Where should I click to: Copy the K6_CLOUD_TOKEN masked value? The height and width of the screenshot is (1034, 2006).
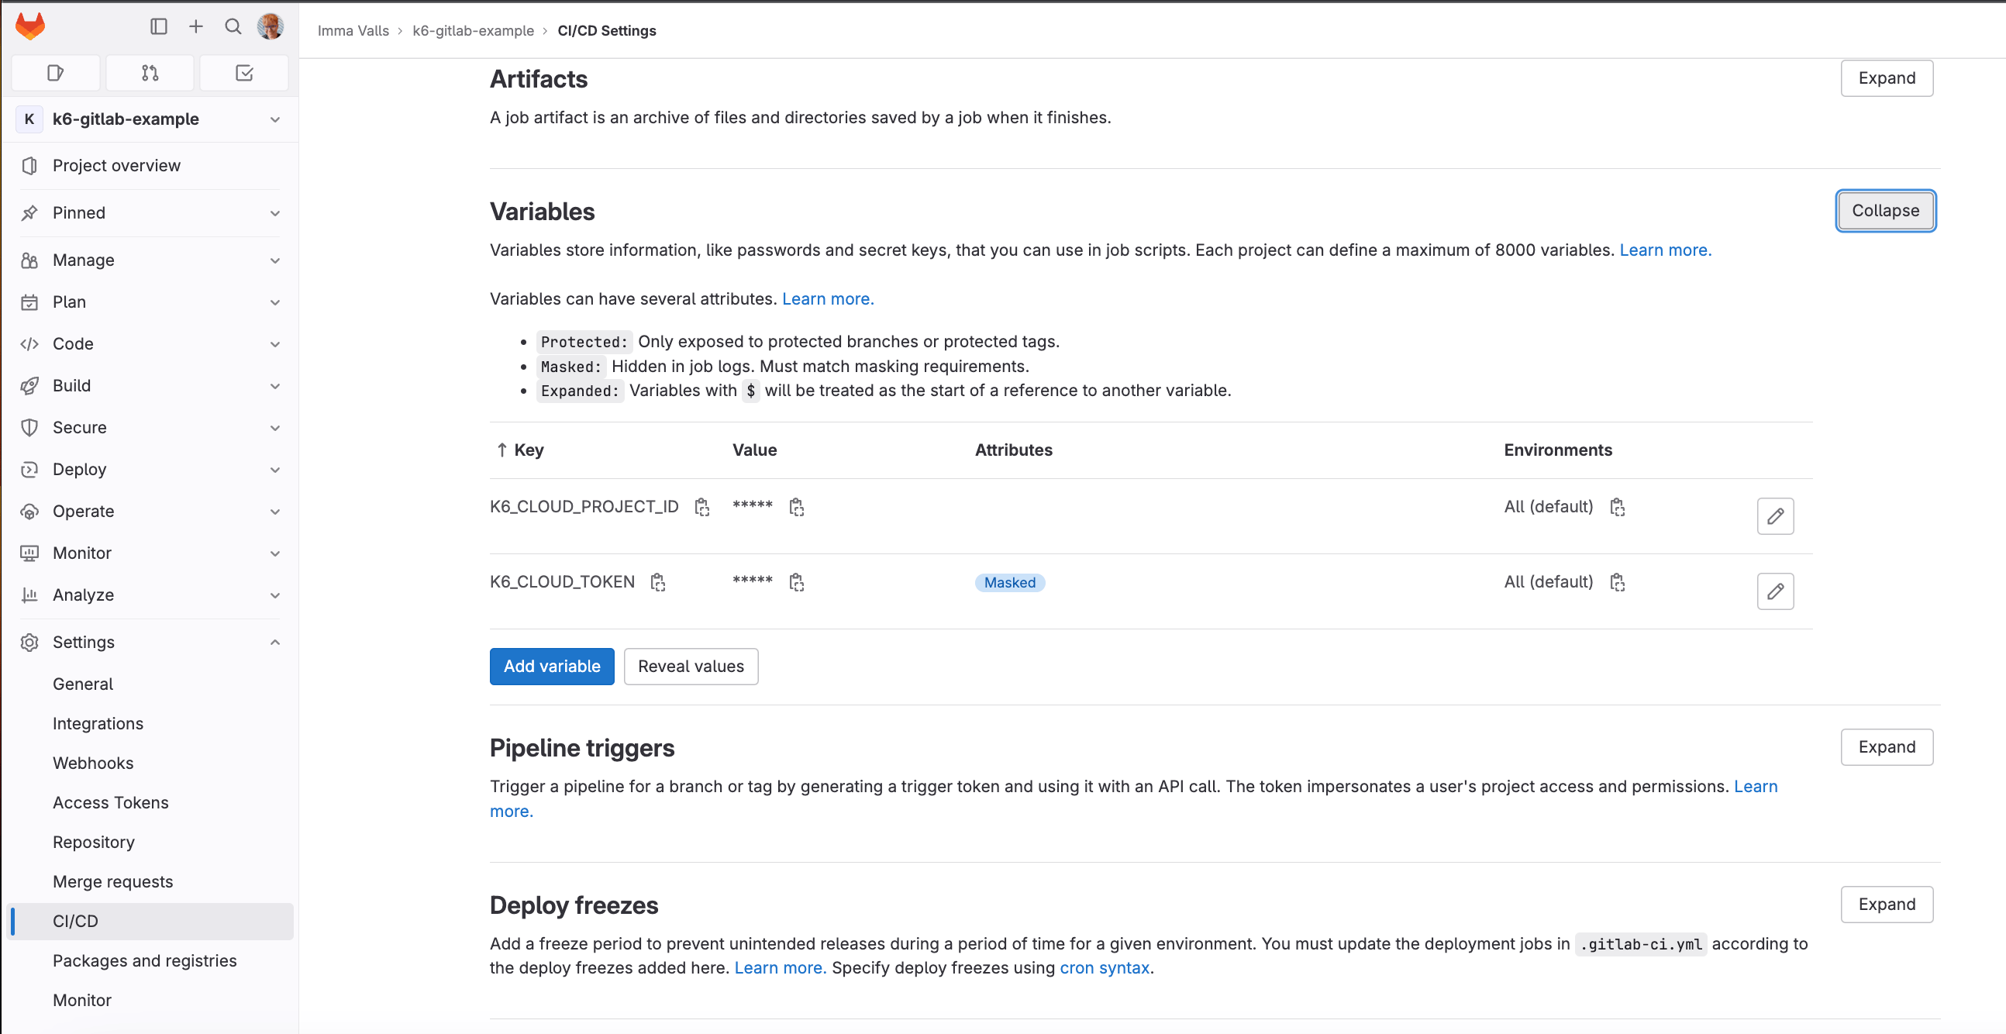(796, 582)
